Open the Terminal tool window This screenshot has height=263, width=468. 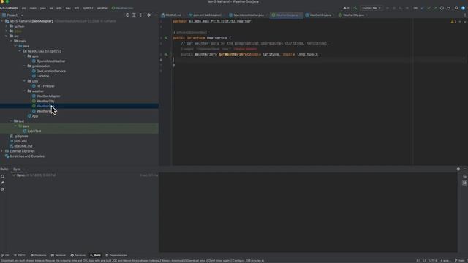pos(58,256)
